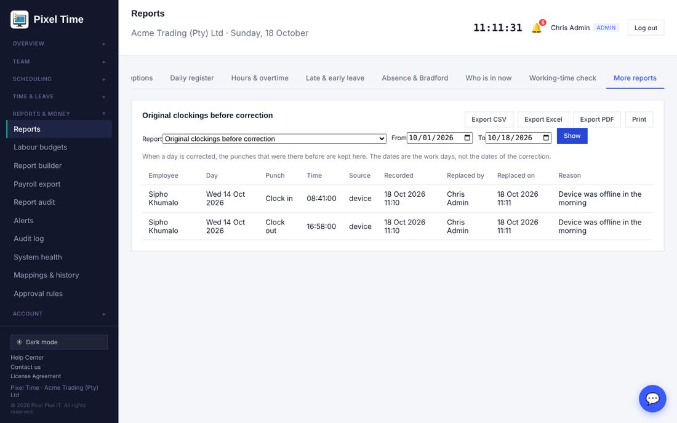Export the report as PDF
The height and width of the screenshot is (423, 677).
(x=597, y=119)
